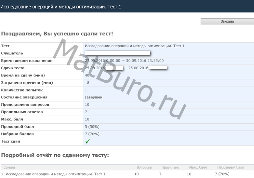
Task: Select the test name value in Тест row
Action: point(134,46)
